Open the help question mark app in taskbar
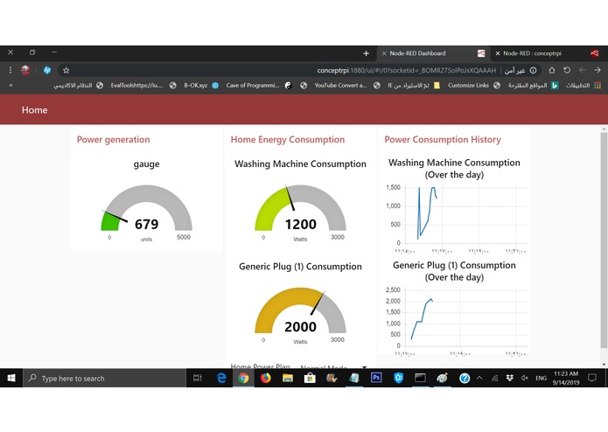This screenshot has width=608, height=432. [465, 378]
